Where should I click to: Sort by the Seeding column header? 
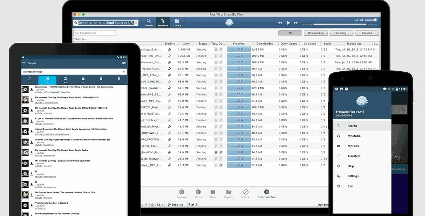(x=170, y=43)
